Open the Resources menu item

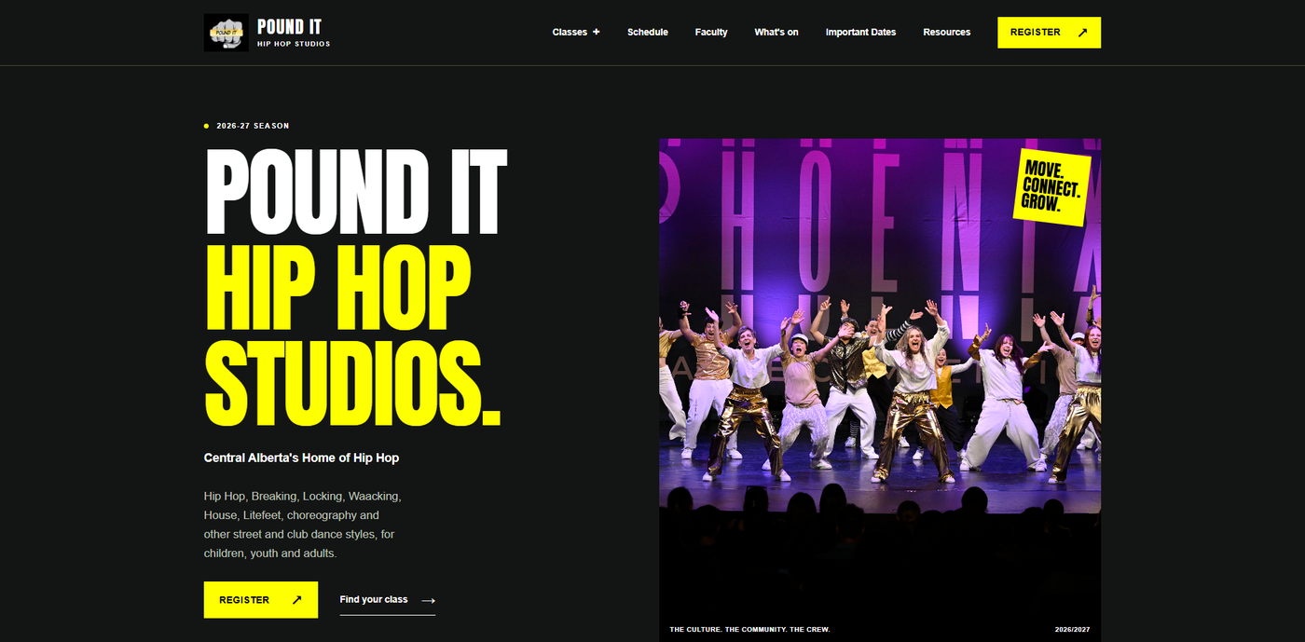tap(946, 32)
